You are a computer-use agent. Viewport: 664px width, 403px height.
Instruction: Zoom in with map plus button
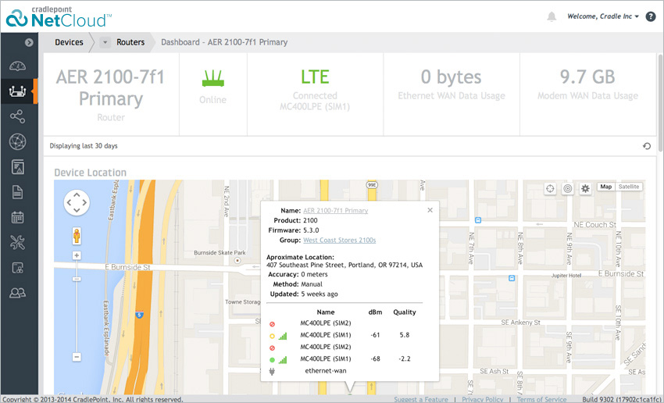point(77,255)
